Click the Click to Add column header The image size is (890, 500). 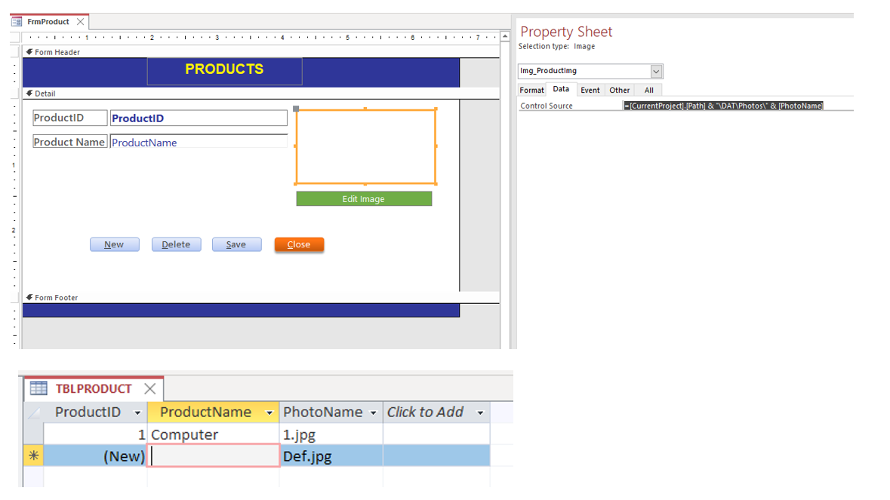click(436, 412)
